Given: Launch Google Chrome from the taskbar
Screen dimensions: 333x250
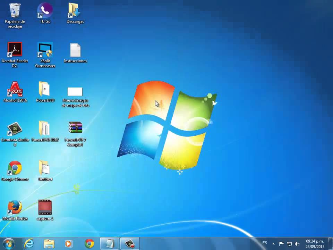Looking at the screenshot, I should [x=89, y=244].
